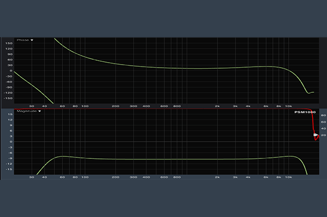Click the -9 value on Magnitude axis
Screen dimensions: 327x217
pos(10,162)
